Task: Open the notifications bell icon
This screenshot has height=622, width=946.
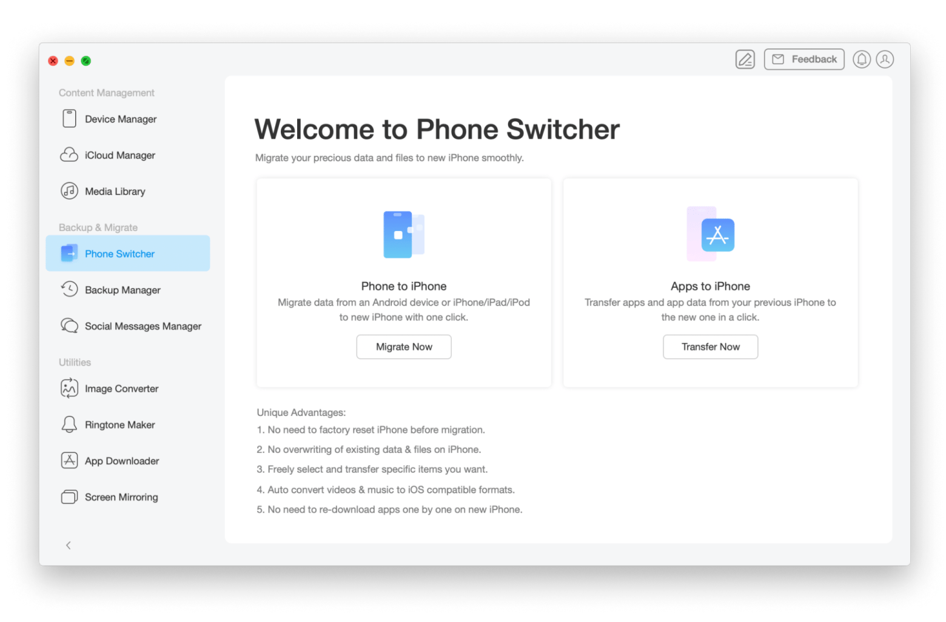Action: 862,59
